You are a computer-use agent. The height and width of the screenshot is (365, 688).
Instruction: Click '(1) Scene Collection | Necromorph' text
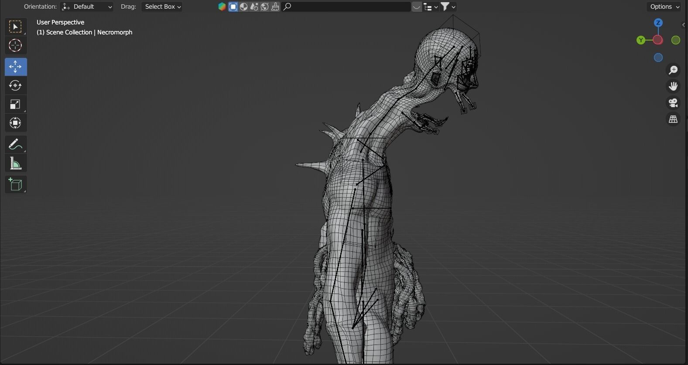85,32
